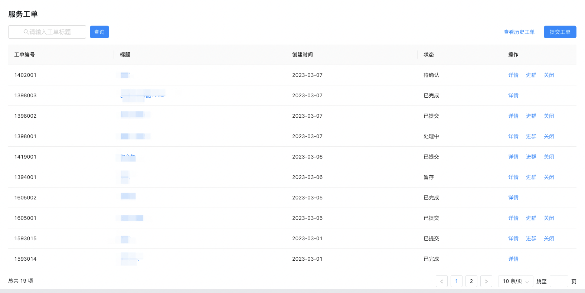Open the 10 条/页 page size dropdown
585x293 pixels.
(x=516, y=281)
